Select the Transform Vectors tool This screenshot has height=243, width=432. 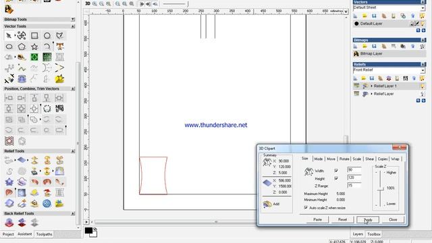(22, 36)
